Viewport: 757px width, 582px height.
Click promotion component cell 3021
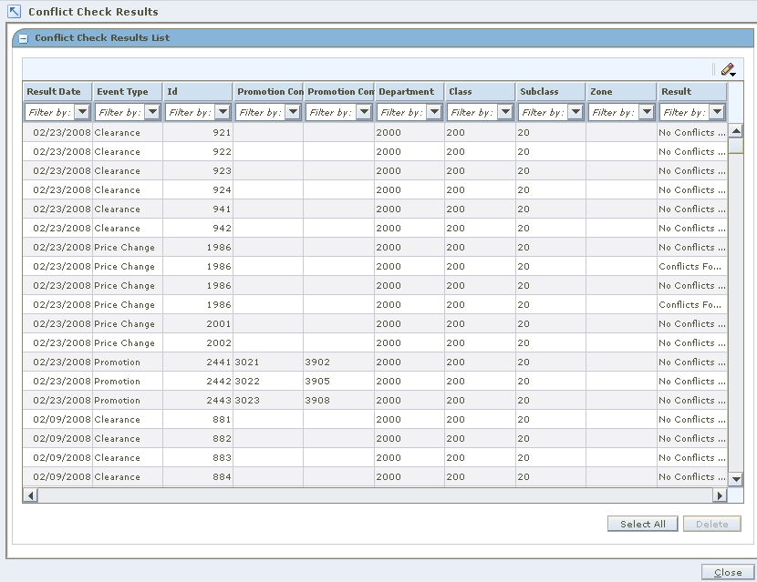268,362
